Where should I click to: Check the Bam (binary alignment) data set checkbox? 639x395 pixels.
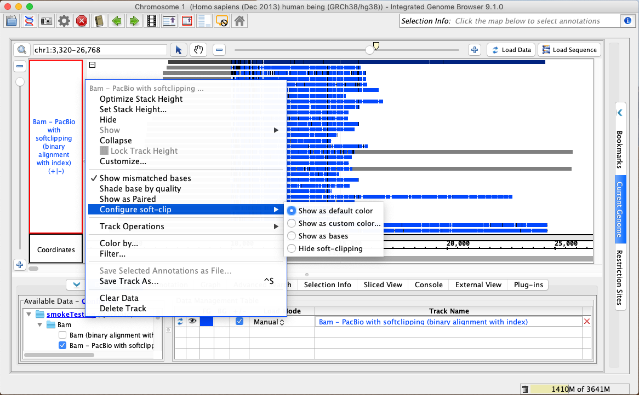(62, 335)
